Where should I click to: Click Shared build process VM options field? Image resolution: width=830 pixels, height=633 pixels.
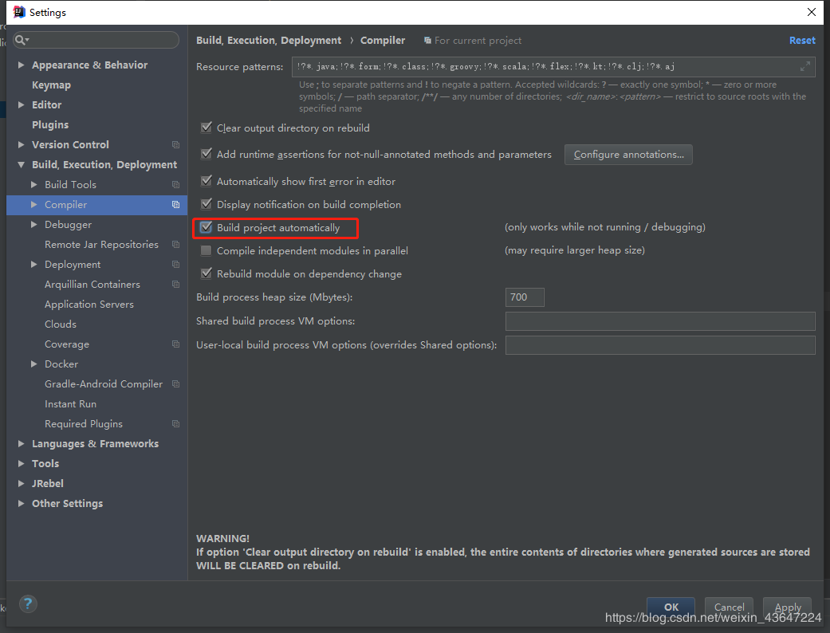click(x=660, y=321)
